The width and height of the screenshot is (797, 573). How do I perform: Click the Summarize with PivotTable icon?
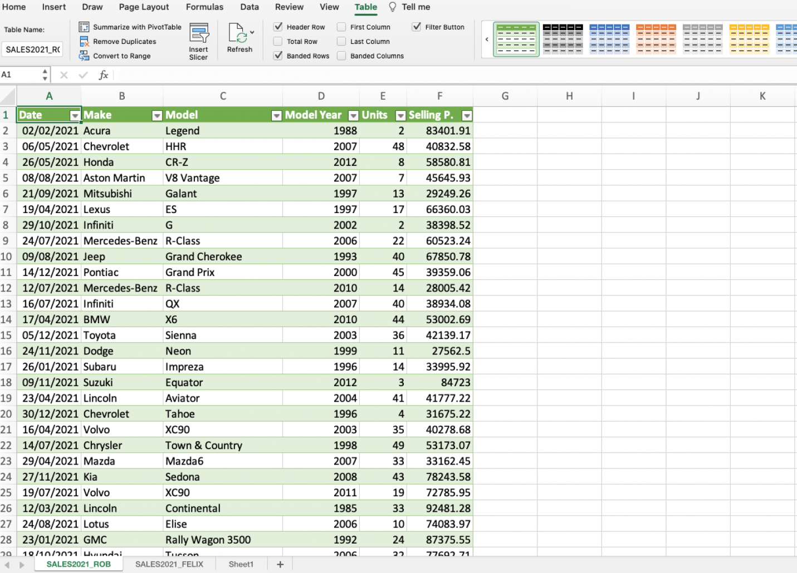(84, 26)
